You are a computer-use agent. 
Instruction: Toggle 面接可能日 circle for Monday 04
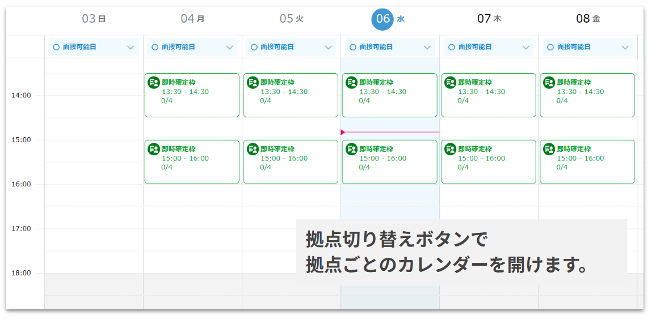tap(155, 47)
